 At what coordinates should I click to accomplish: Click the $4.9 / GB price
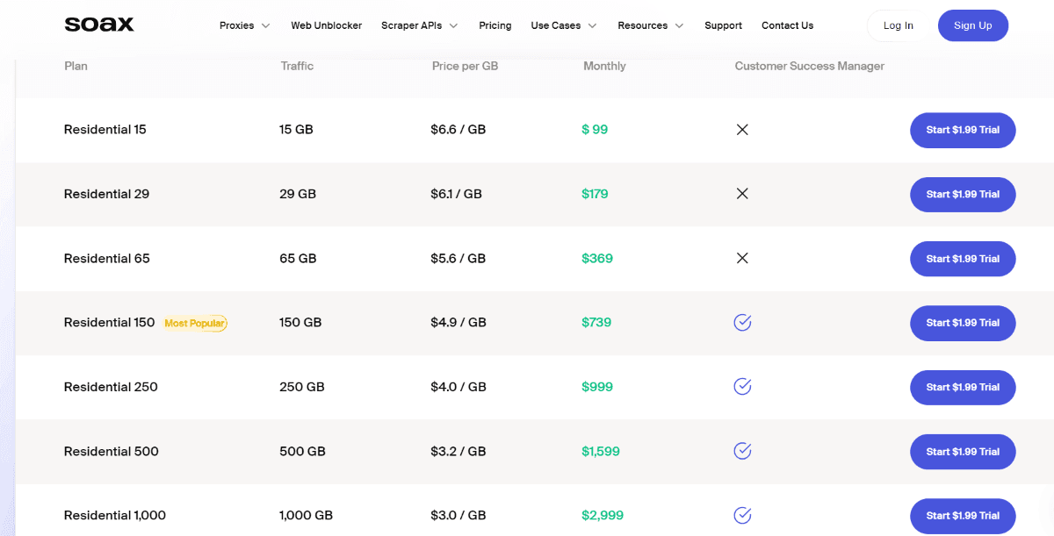pyautogui.click(x=458, y=323)
